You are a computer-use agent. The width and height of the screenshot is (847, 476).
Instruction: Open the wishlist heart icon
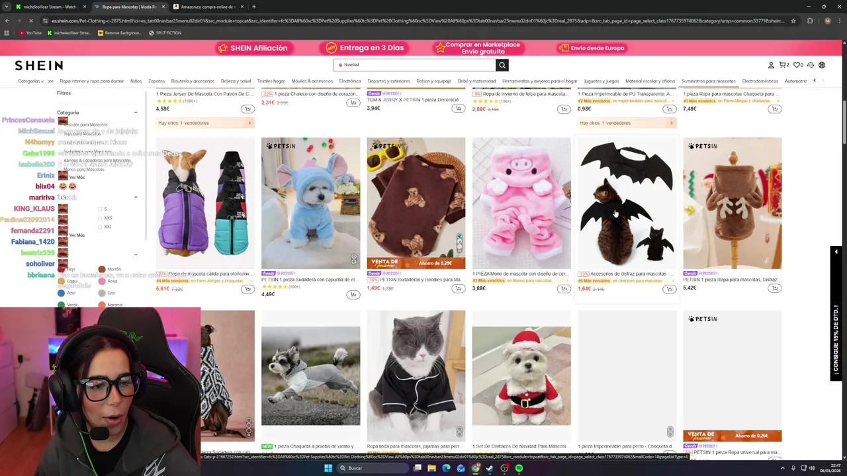pyautogui.click(x=798, y=65)
